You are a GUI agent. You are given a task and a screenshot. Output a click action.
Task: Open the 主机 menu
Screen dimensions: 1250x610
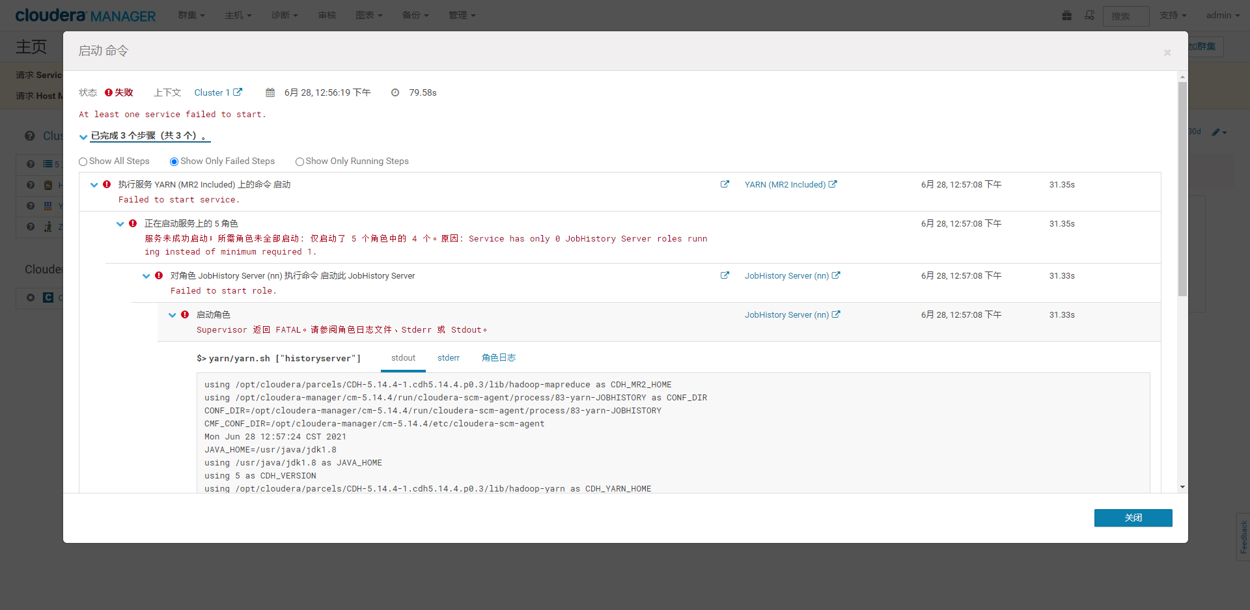coord(238,15)
